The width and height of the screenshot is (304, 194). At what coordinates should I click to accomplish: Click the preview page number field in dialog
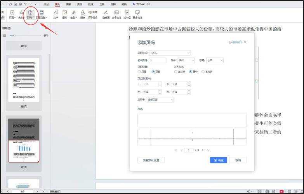(189, 151)
